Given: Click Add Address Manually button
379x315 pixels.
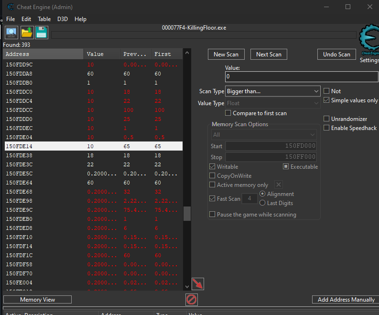Looking at the screenshot, I should click(346, 300).
